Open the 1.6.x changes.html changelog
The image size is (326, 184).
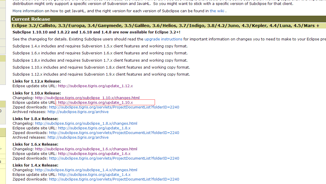(x=86, y=149)
